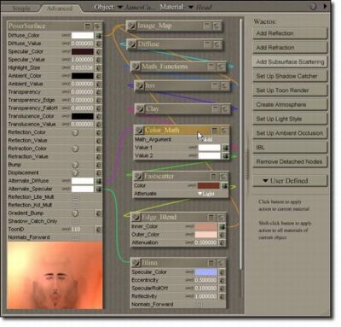Click the Fastscatter Color plug icon
This screenshot has width=341, height=327.
pos(224,186)
